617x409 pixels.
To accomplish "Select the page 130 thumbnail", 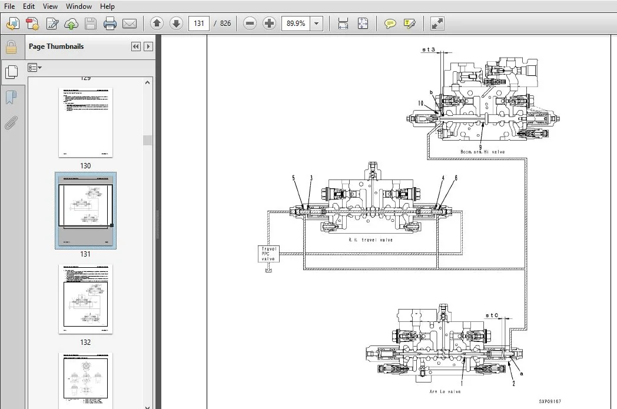I will coord(85,122).
